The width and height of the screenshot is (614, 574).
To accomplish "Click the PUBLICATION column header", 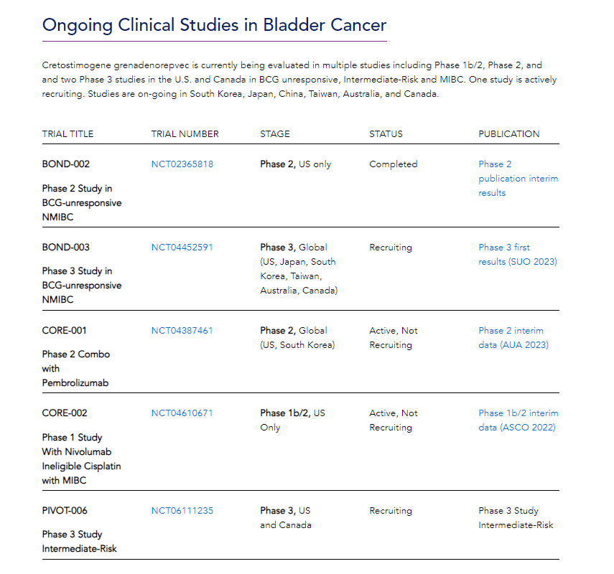I will 508,134.
